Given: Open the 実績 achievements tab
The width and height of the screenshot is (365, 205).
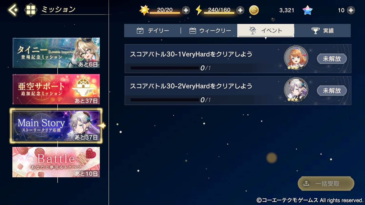Looking at the screenshot, I should coord(323,31).
